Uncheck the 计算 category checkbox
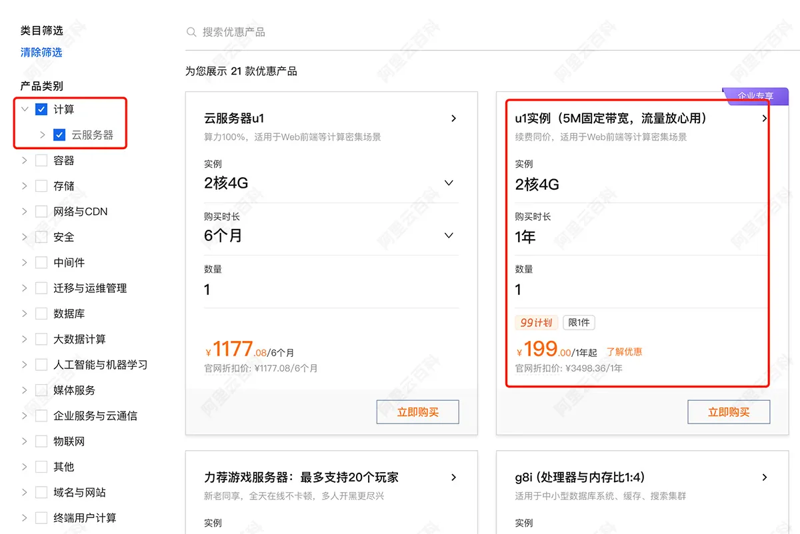 (x=41, y=109)
